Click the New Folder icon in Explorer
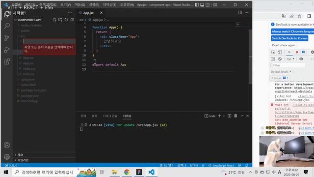This screenshot has width=314, height=177. pos(60,20)
